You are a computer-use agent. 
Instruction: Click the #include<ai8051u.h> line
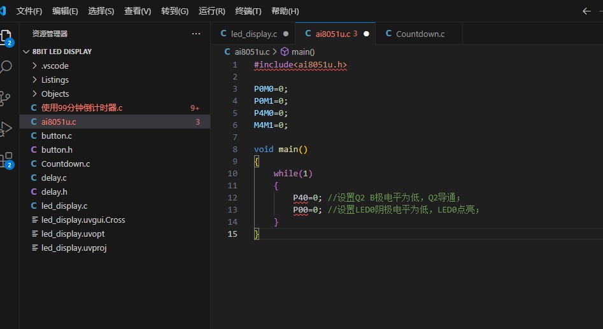click(301, 64)
